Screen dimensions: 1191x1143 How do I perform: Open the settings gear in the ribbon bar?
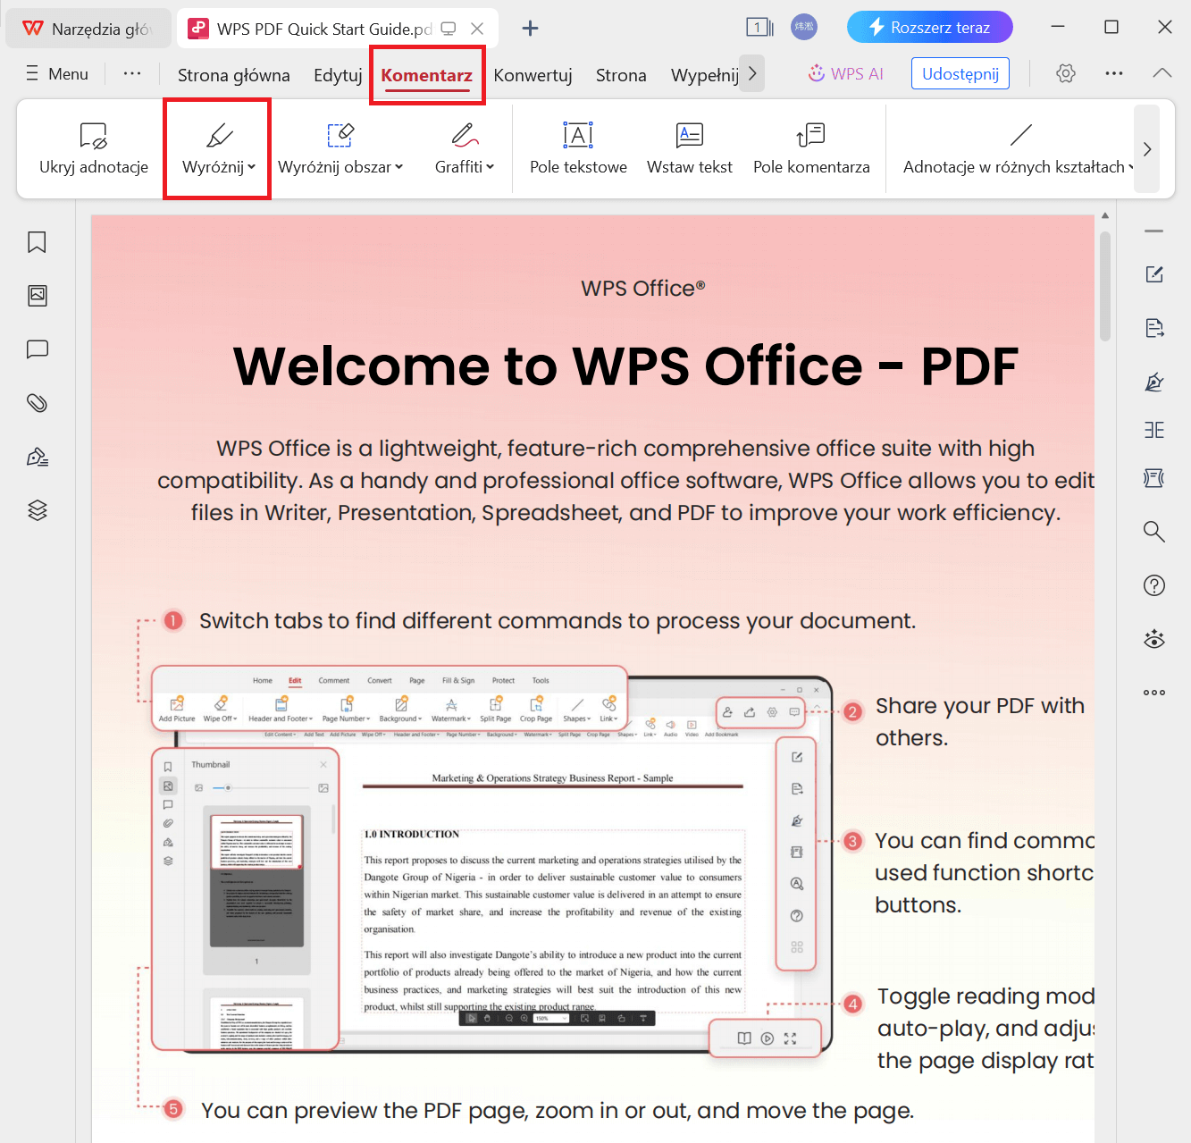[1065, 73]
